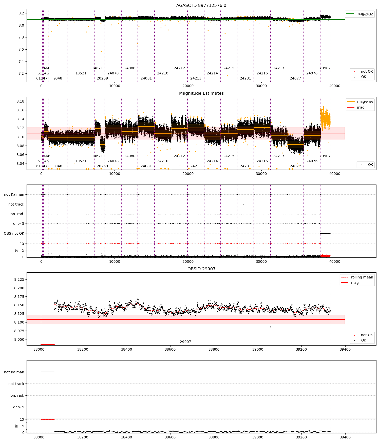Click the '29907' label inside OBSID 29907 plot
Image resolution: width=380 pixels, height=443 pixels.
[185, 342]
